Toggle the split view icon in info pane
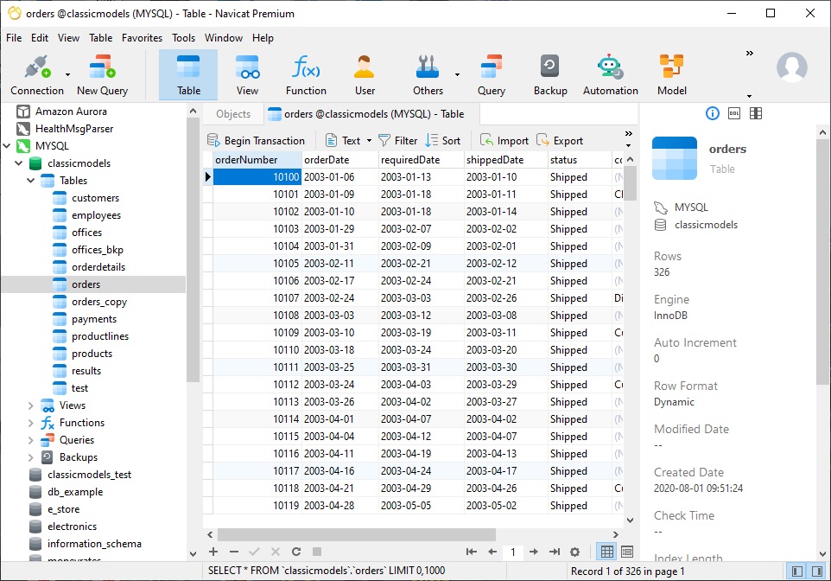 coord(756,113)
